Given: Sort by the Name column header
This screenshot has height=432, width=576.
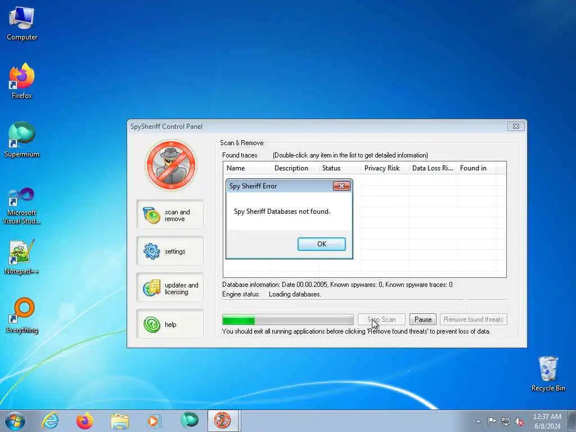Looking at the screenshot, I should (x=247, y=168).
